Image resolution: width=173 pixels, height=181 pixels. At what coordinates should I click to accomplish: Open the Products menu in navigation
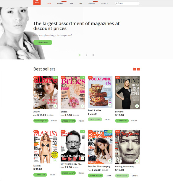point(60,3)
